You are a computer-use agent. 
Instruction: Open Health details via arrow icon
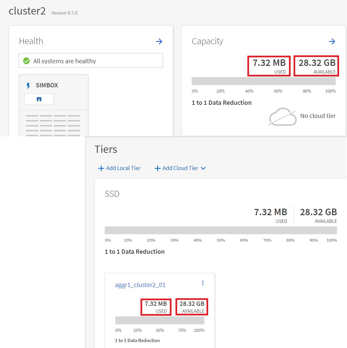click(159, 42)
